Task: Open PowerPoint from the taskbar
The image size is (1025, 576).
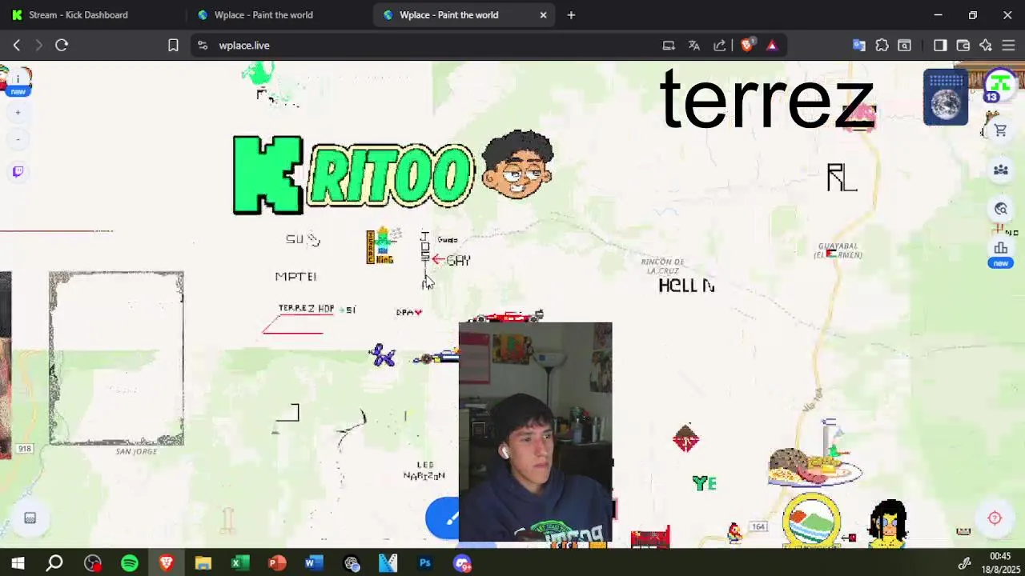Action: (277, 563)
